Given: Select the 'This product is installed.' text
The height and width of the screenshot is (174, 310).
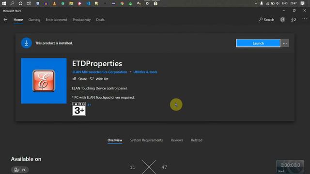Looking at the screenshot, I should [54, 43].
